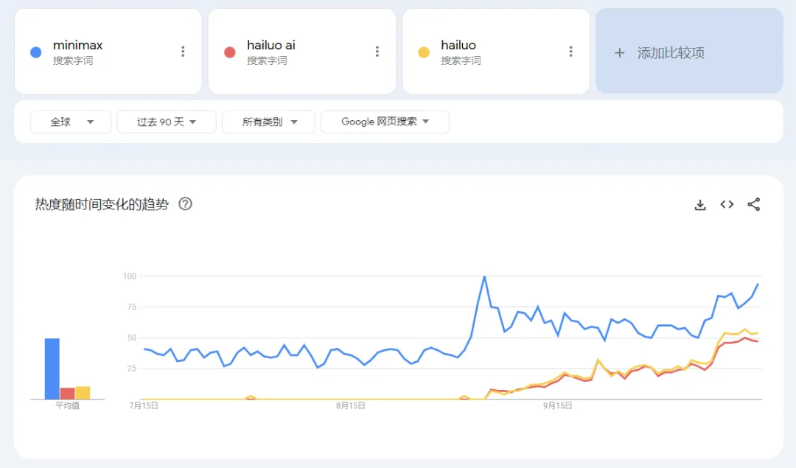Edit the hailuo ai search term

coord(271,45)
